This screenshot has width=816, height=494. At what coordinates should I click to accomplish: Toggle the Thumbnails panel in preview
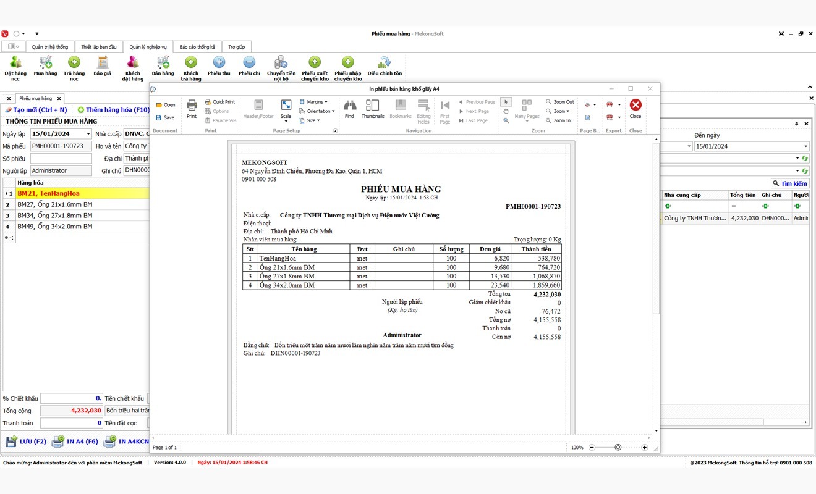(373, 107)
